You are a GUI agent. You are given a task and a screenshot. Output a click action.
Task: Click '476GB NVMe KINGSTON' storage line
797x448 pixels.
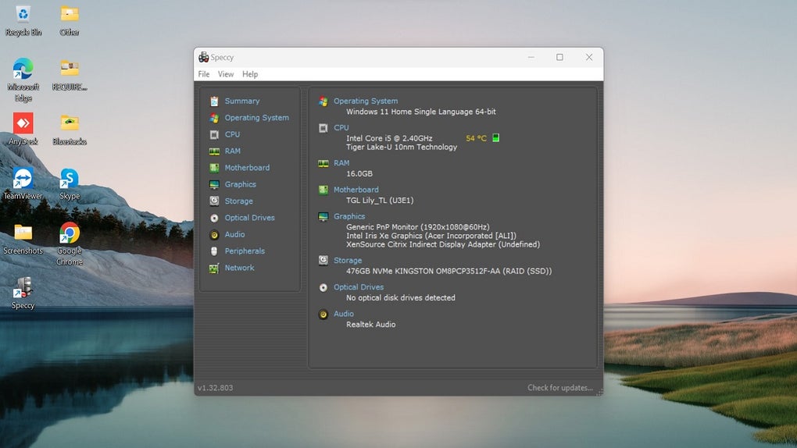click(449, 272)
